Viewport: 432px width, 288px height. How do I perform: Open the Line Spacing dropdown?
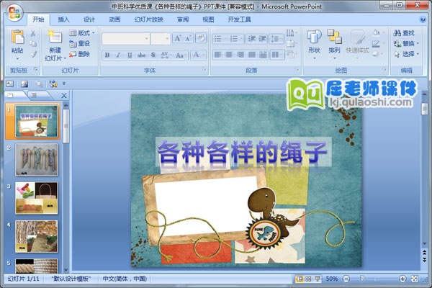coord(276,39)
